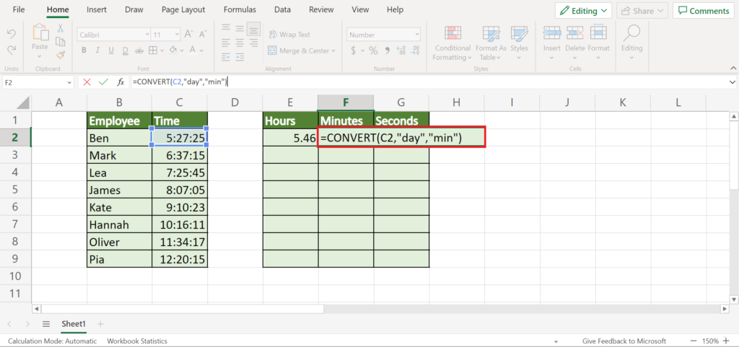The image size is (739, 347).
Task: Expand the Merge & Center dropdown arrow
Action: click(333, 50)
